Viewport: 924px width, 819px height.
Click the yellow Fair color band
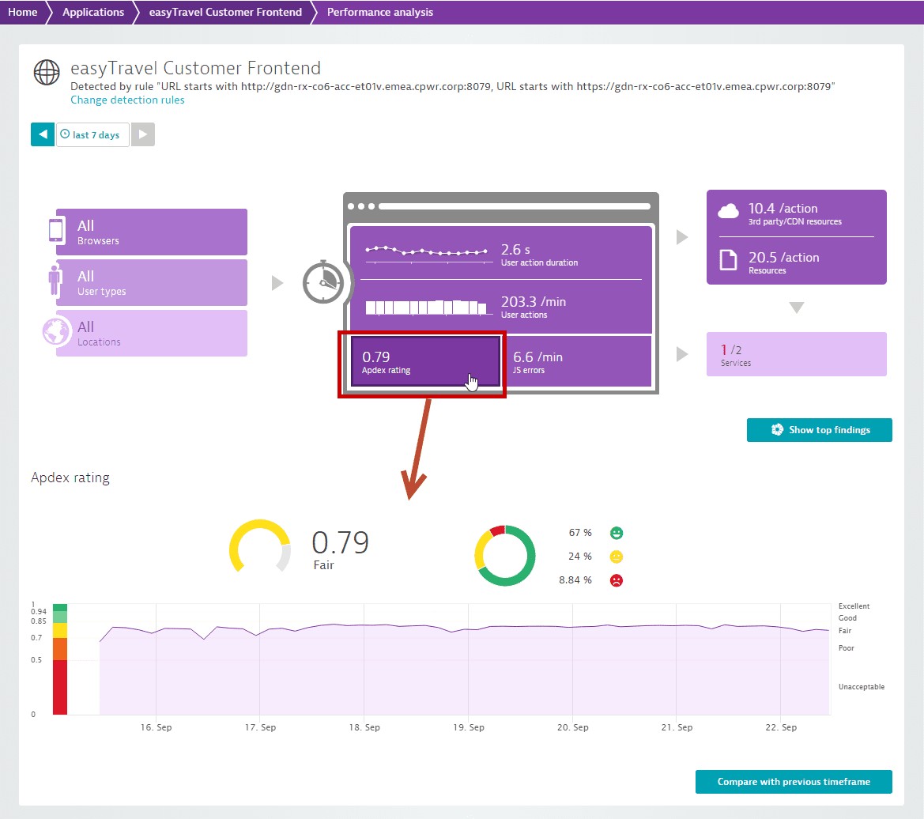coord(60,630)
